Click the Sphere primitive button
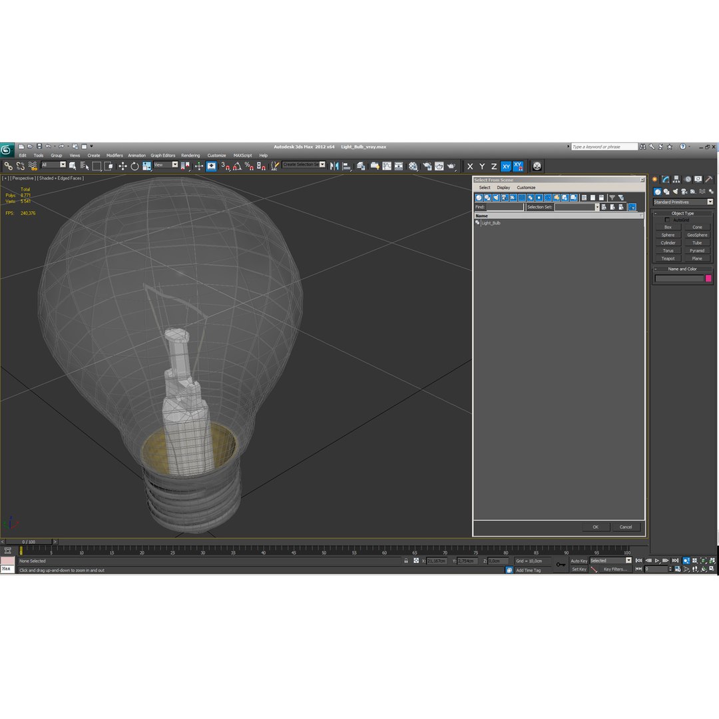Screen dimensions: 719x719 [668, 235]
